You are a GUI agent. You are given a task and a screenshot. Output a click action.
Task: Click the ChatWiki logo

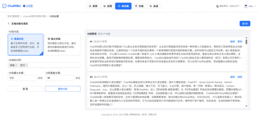pyautogui.click(x=11, y=6)
